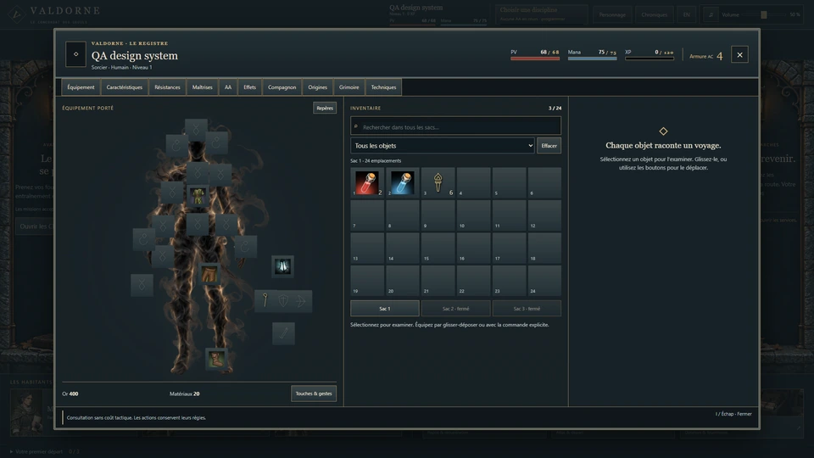Click the main-hand staff weapon slot
The height and width of the screenshot is (458, 814).
click(265, 300)
